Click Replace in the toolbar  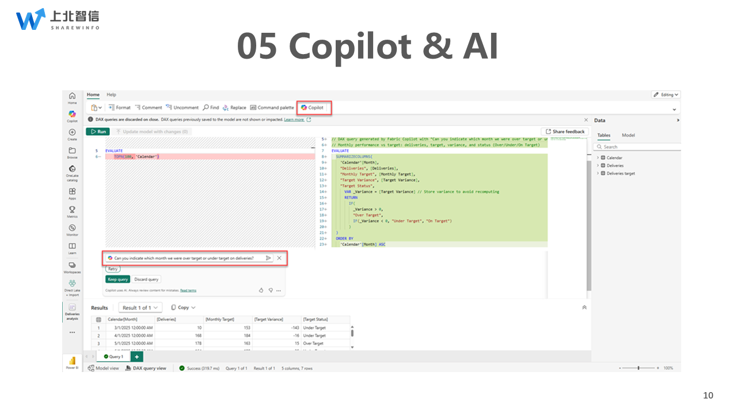tap(234, 108)
